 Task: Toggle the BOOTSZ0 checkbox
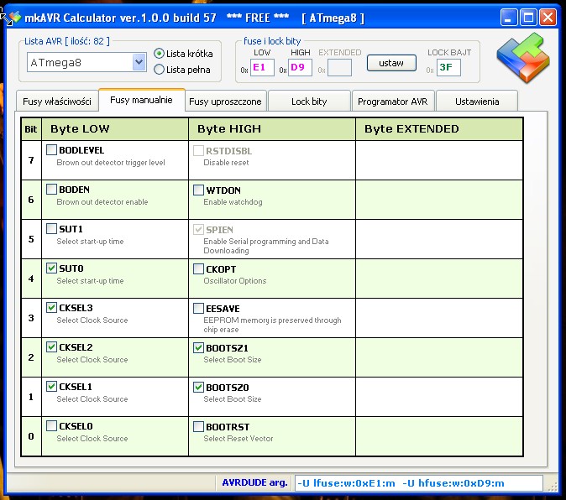coord(198,388)
